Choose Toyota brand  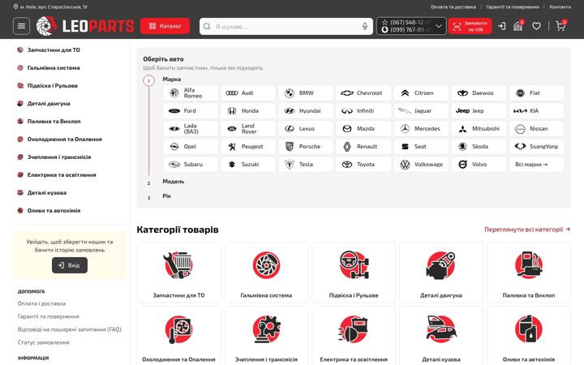pos(363,165)
